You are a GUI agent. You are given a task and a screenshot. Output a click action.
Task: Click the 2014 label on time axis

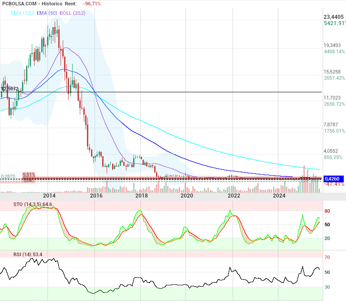pos(49,196)
